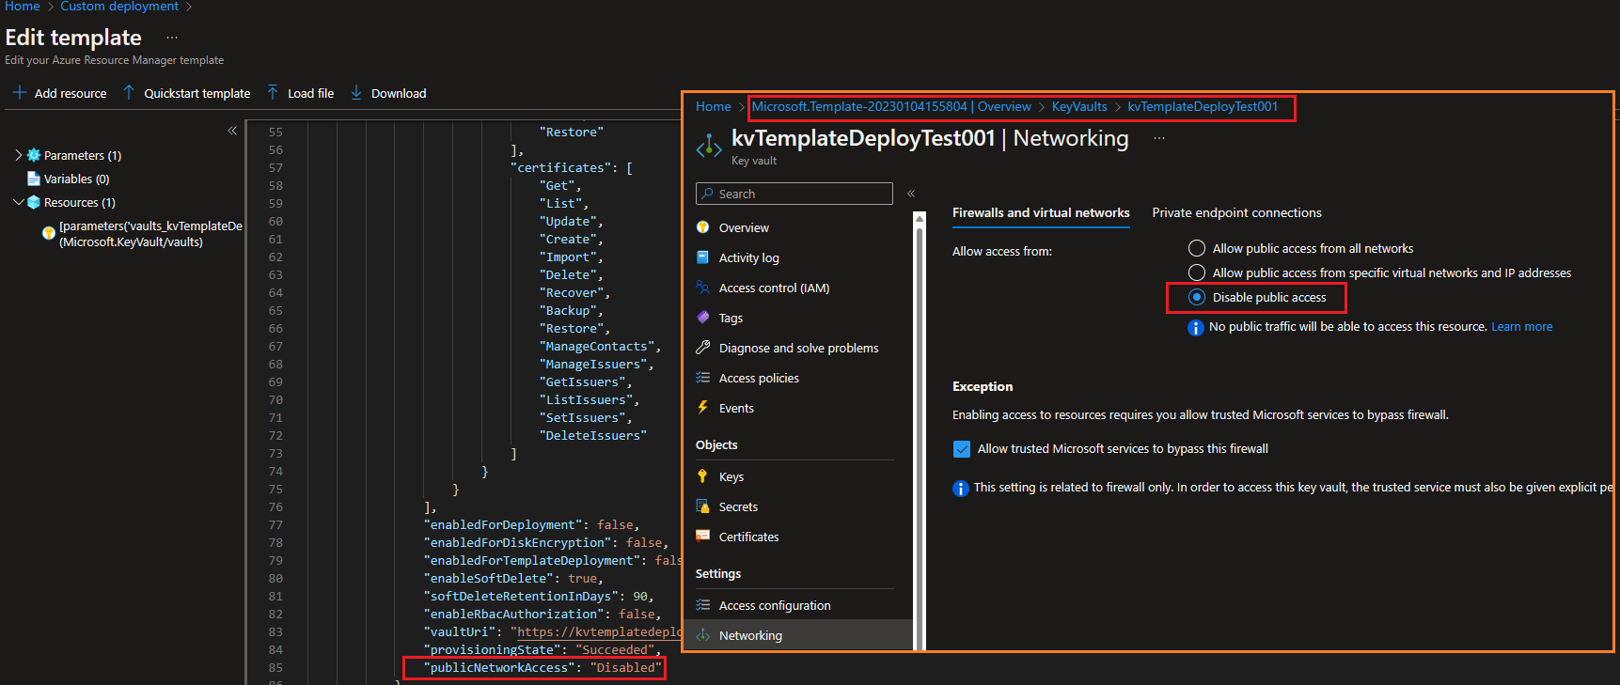This screenshot has width=1620, height=685.
Task: Click the Access control (IAM) icon
Action: [702, 288]
